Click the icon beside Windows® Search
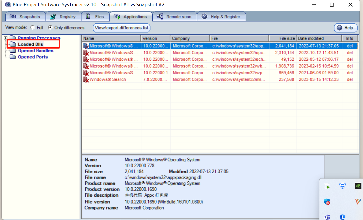This screenshot has width=363, height=220. [86, 80]
